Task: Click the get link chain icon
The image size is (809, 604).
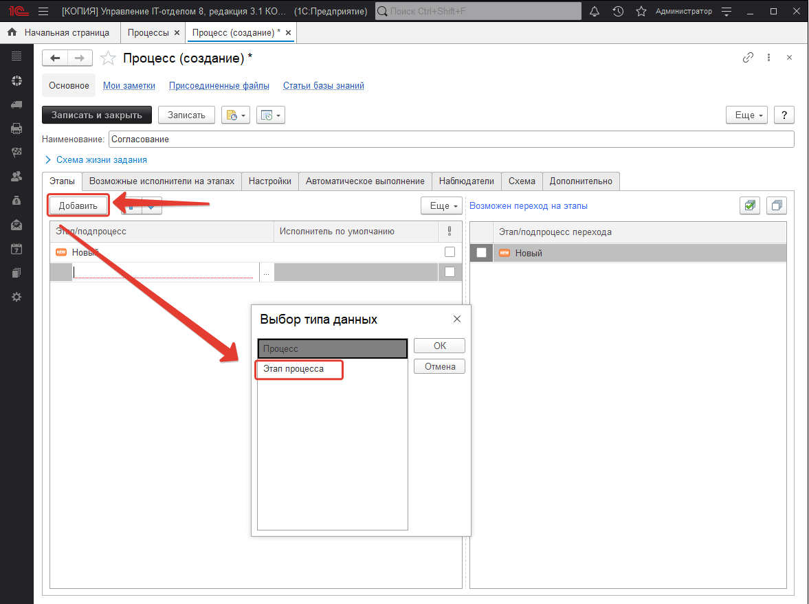Action: tap(748, 58)
